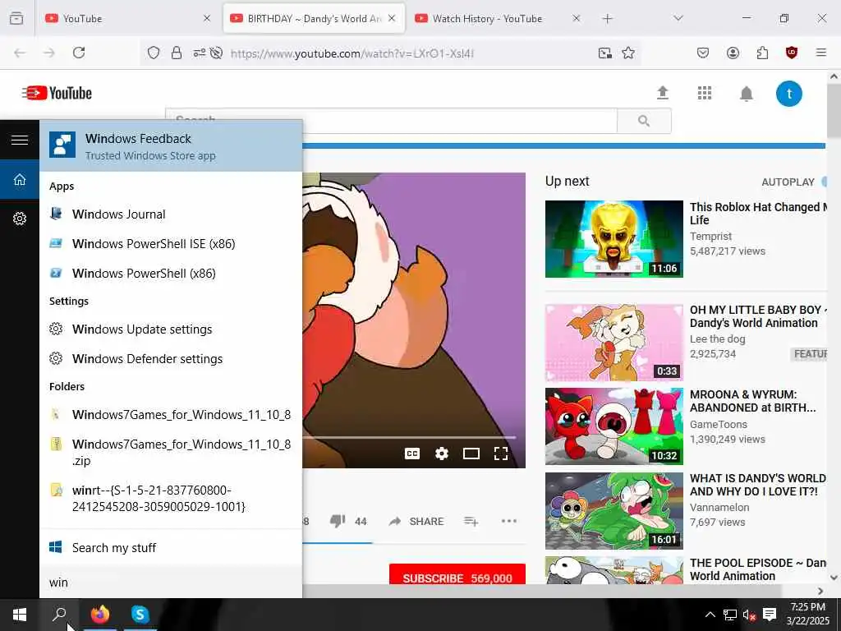This screenshot has height=631, width=841.
Task: Open WHAT IS DANDY'S WORLD video title
Action: coord(758,485)
